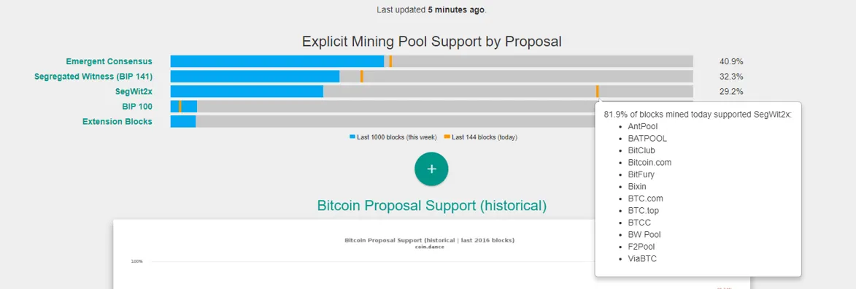
Task: Expand section with green plus button
Action: (x=431, y=169)
